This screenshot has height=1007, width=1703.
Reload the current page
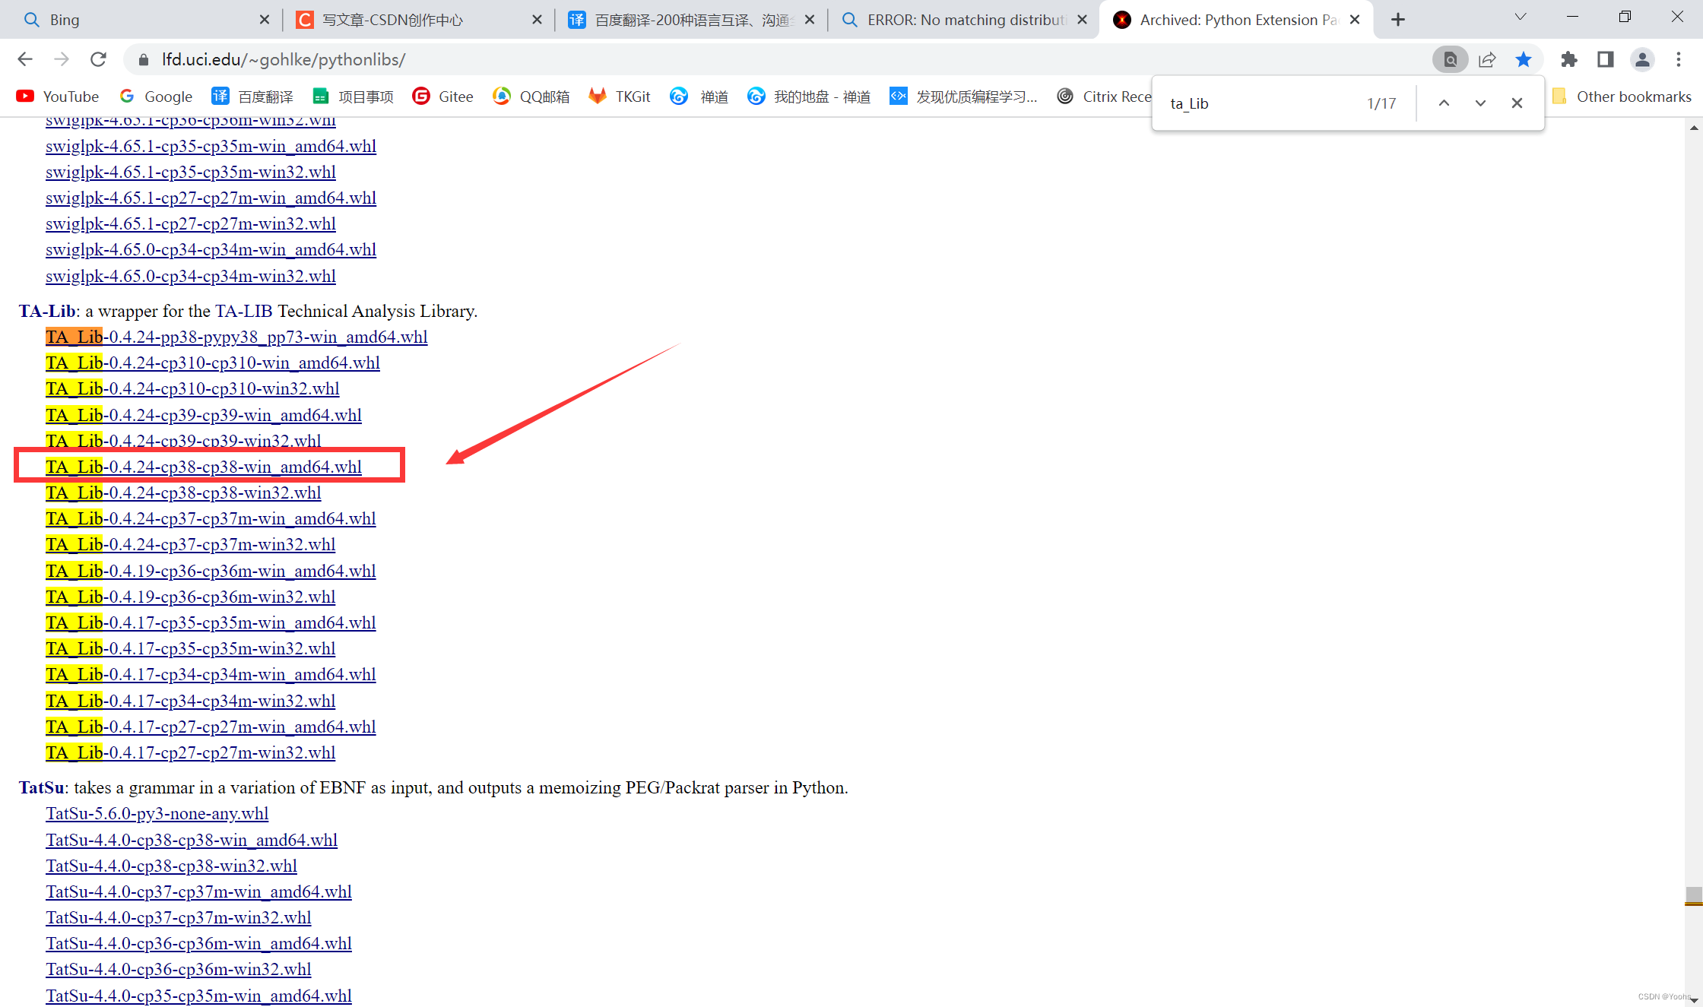[x=97, y=59]
